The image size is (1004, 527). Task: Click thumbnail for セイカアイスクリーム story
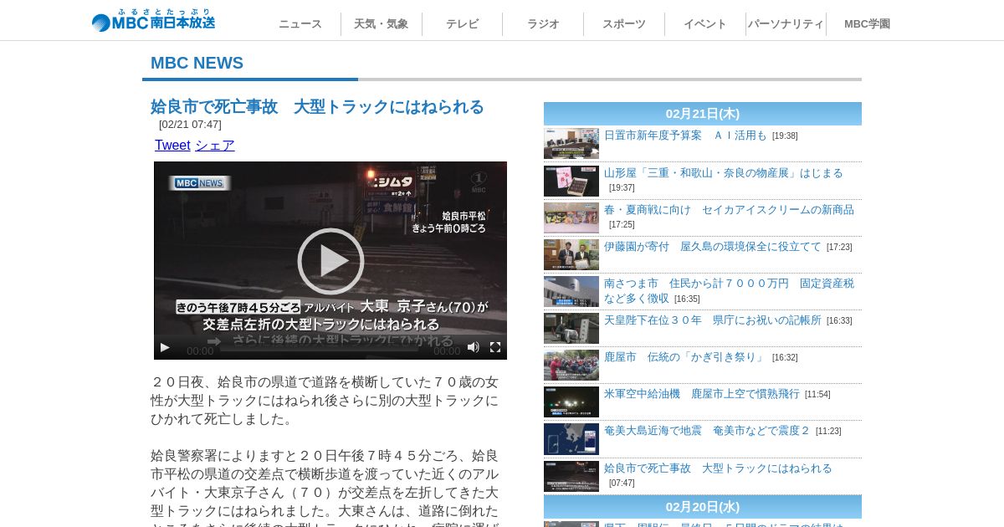click(571, 217)
